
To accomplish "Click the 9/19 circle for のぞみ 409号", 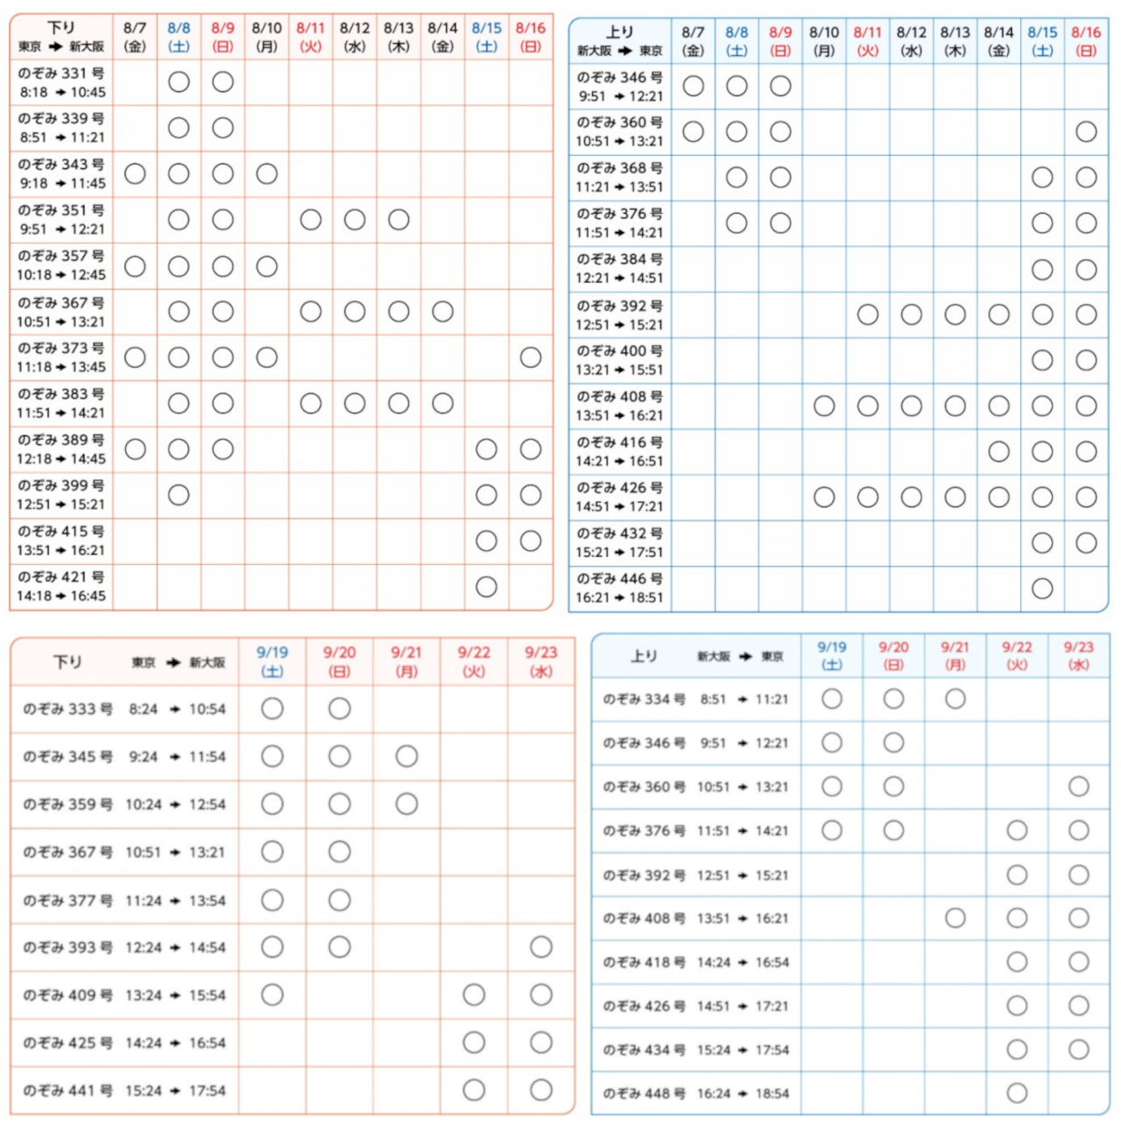I will click(x=272, y=995).
